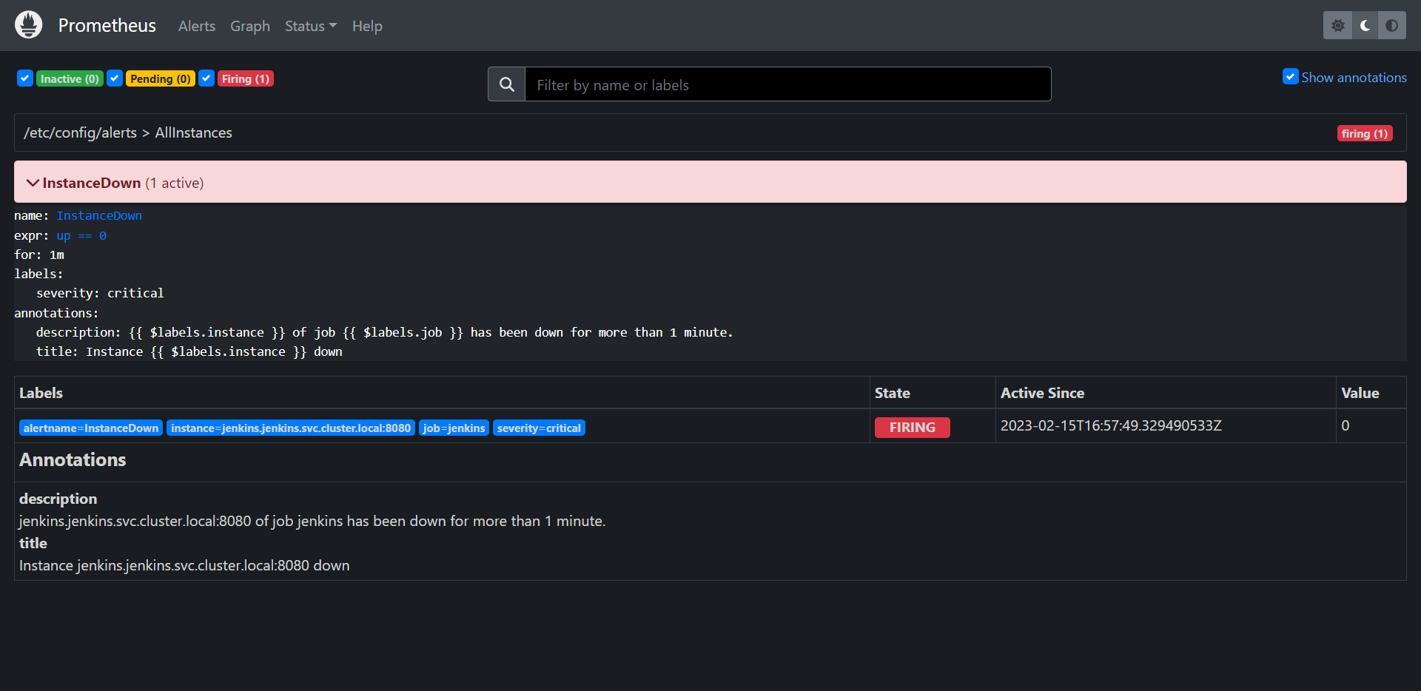Open the Alerts page

(x=197, y=26)
